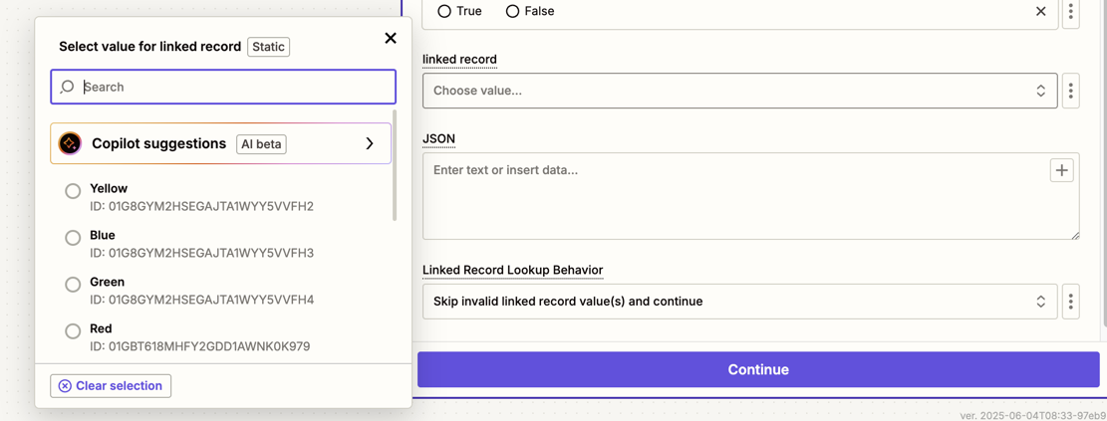Click the Copilot suggestions logo icon
The image size is (1107, 421).
(x=70, y=143)
